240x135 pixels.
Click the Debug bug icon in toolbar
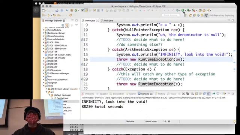pos(177,10)
